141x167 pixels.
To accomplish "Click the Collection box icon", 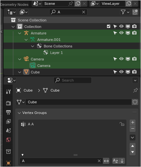I will 20,27.
